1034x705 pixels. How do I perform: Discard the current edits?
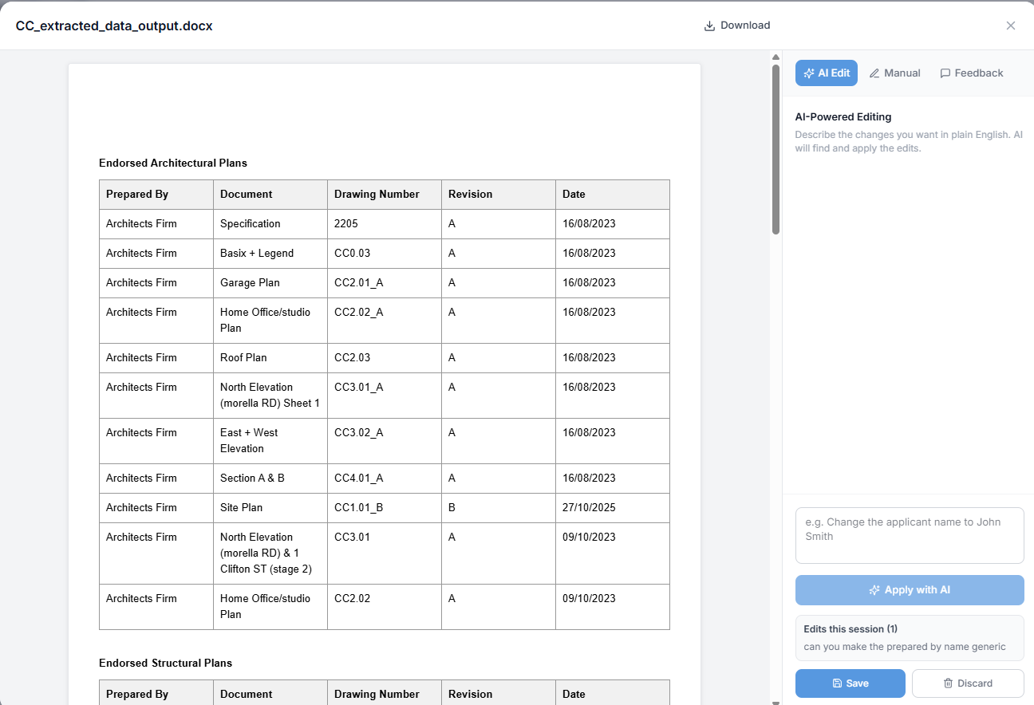(968, 683)
